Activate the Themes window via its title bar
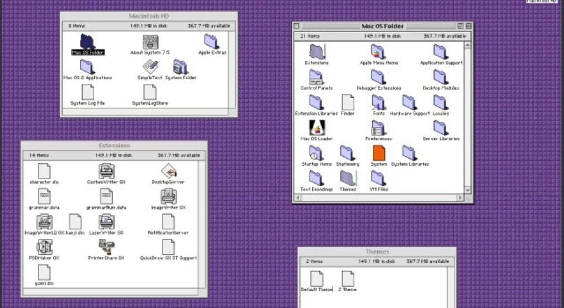The image size is (564, 308). coord(377,251)
